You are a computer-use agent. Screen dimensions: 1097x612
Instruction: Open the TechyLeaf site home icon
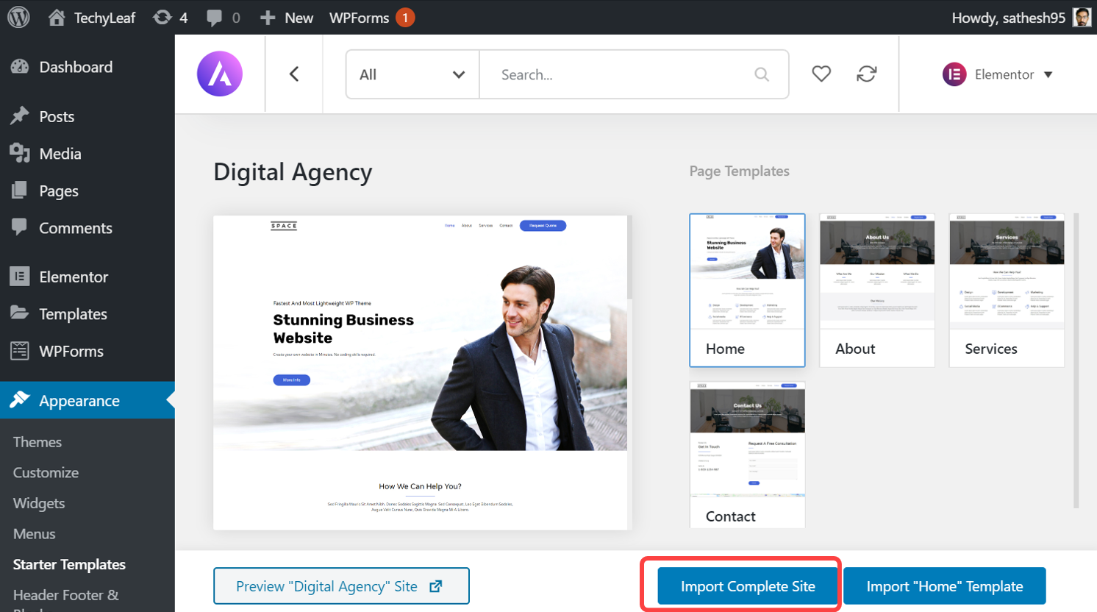(x=57, y=18)
